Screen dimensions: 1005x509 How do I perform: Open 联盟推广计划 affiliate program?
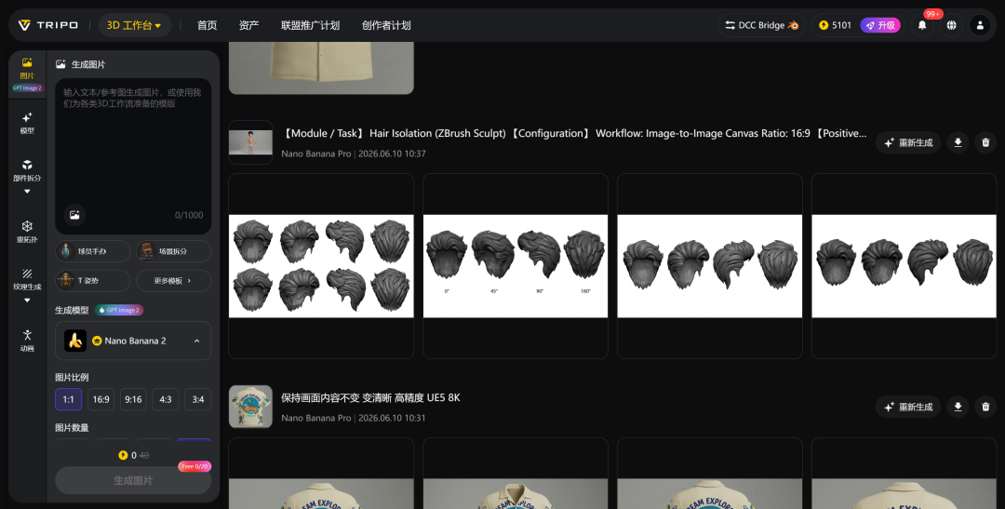(x=310, y=25)
